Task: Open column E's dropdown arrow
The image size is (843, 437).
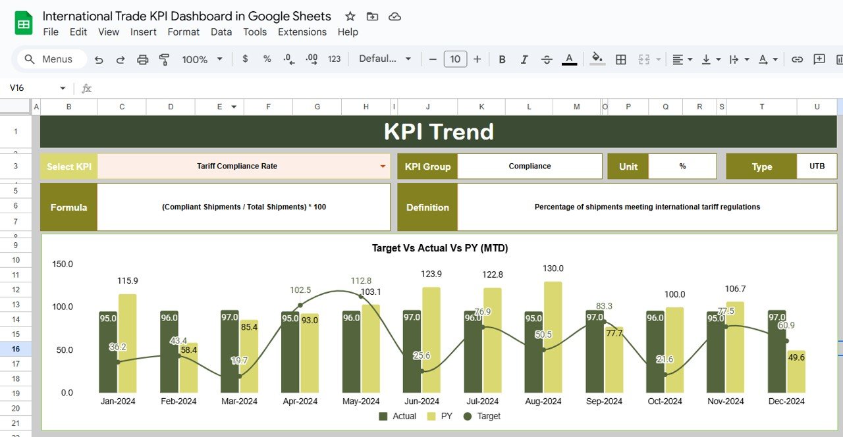Action: pyautogui.click(x=233, y=107)
